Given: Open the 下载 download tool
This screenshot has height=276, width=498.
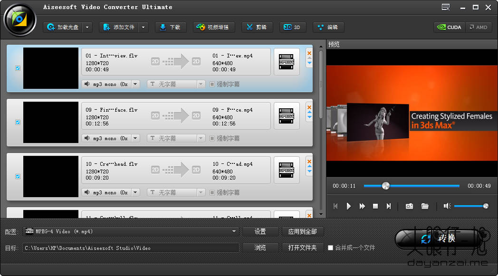Looking at the screenshot, I should tap(171, 27).
